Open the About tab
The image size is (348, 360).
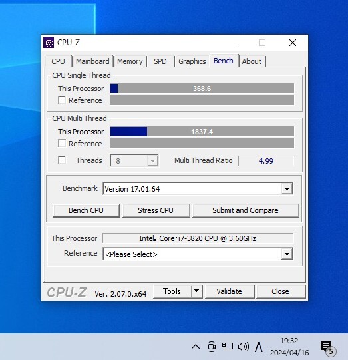tap(252, 61)
